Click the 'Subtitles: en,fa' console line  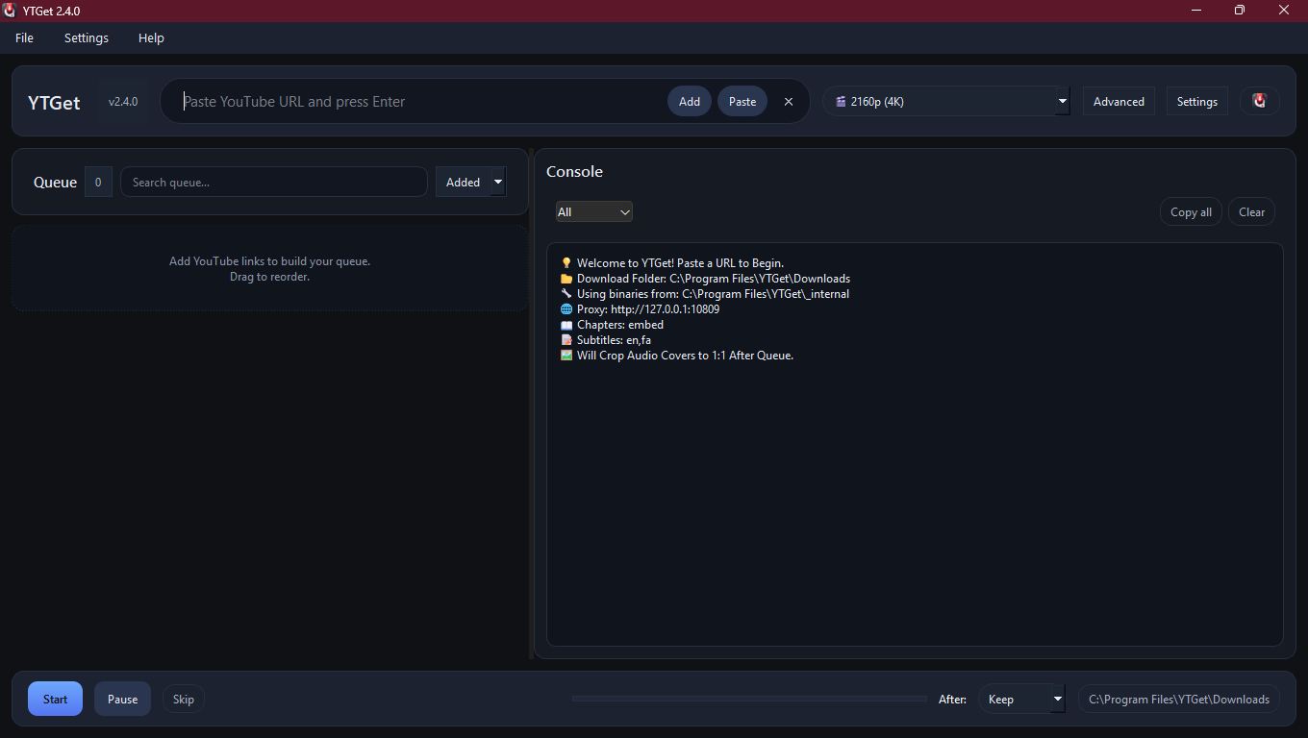[x=605, y=339]
